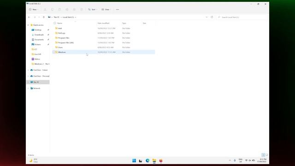Sort by the Type column header
295x166 pixels.
(x=124, y=23)
